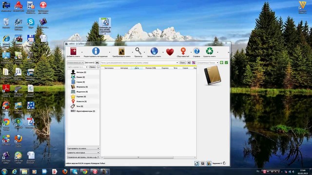Open Help question mark icon

click(x=196, y=51)
